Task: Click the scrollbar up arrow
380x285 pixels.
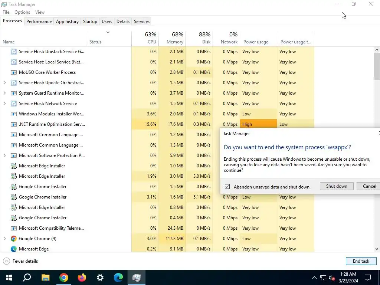Action: point(377,50)
